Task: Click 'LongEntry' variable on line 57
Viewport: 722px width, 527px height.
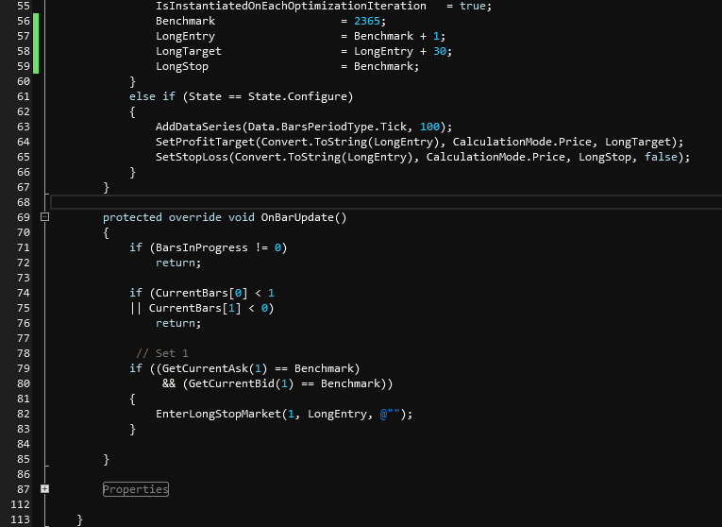Action: (x=185, y=36)
